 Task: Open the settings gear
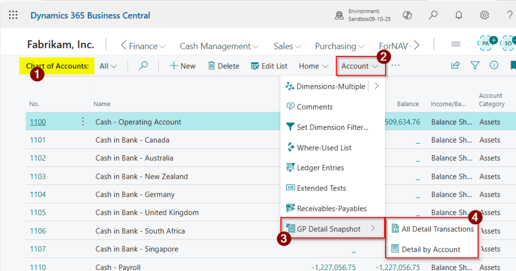pyautogui.click(x=484, y=15)
